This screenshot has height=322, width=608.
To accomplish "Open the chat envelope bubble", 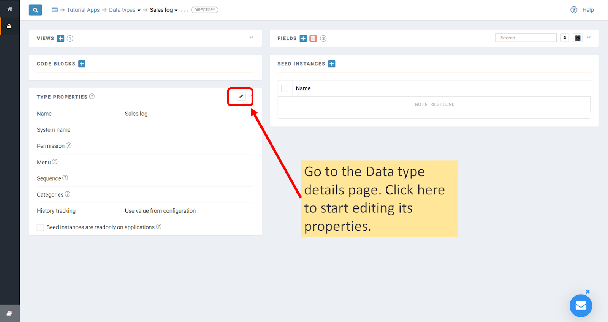I will coord(581,306).
